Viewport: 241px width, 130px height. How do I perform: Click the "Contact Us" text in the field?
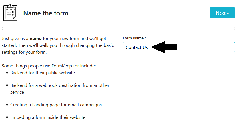(136, 47)
